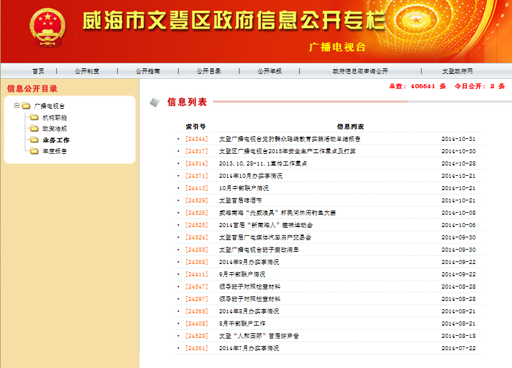Viewport: 512px width, 368px height.
Task: Click the 广播电视台 root folder icon
Action: point(26,106)
